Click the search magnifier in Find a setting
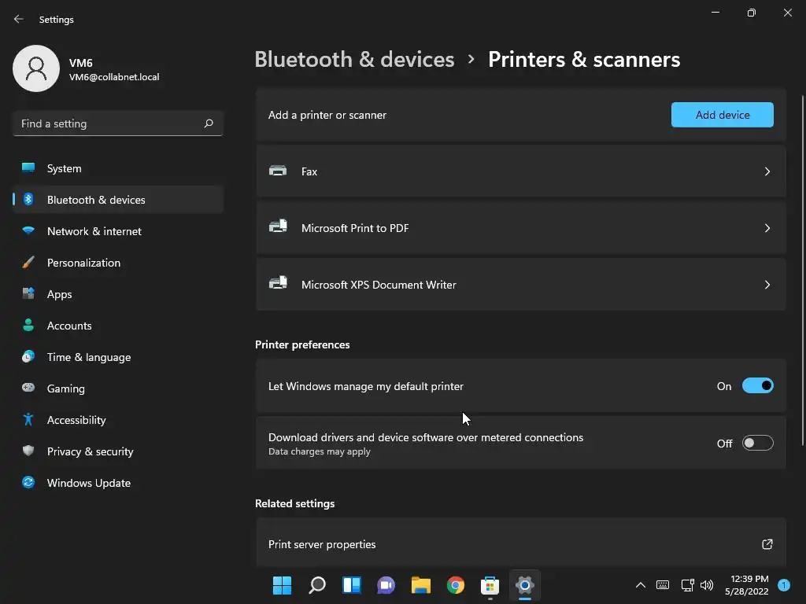 click(x=208, y=123)
